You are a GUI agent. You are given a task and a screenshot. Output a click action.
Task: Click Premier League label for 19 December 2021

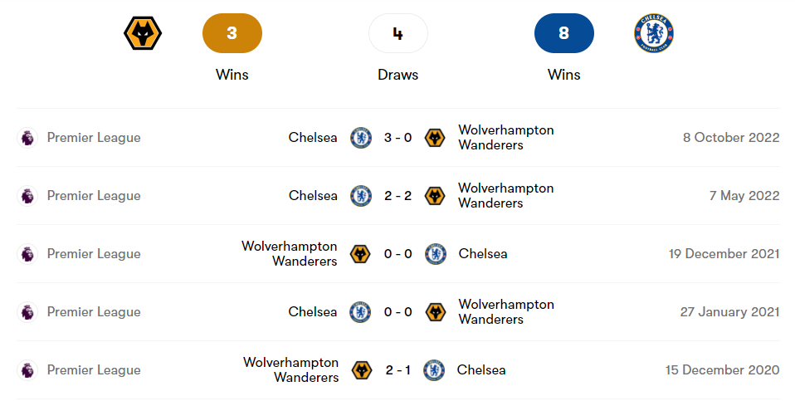[94, 254]
